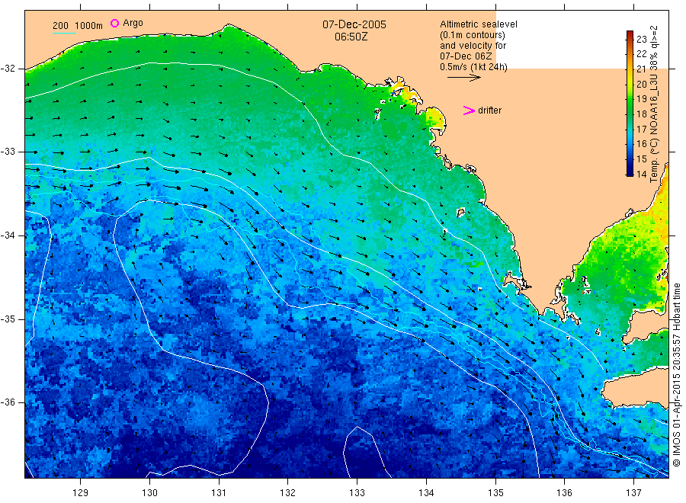Click the 'drifter' legend label
The width and height of the screenshot is (686, 503).
489,111
